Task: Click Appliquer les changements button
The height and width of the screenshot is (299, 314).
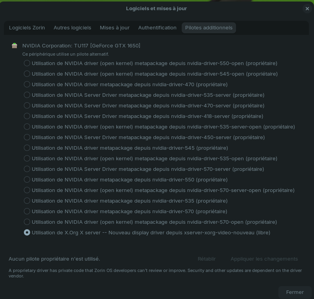Action: point(264,259)
